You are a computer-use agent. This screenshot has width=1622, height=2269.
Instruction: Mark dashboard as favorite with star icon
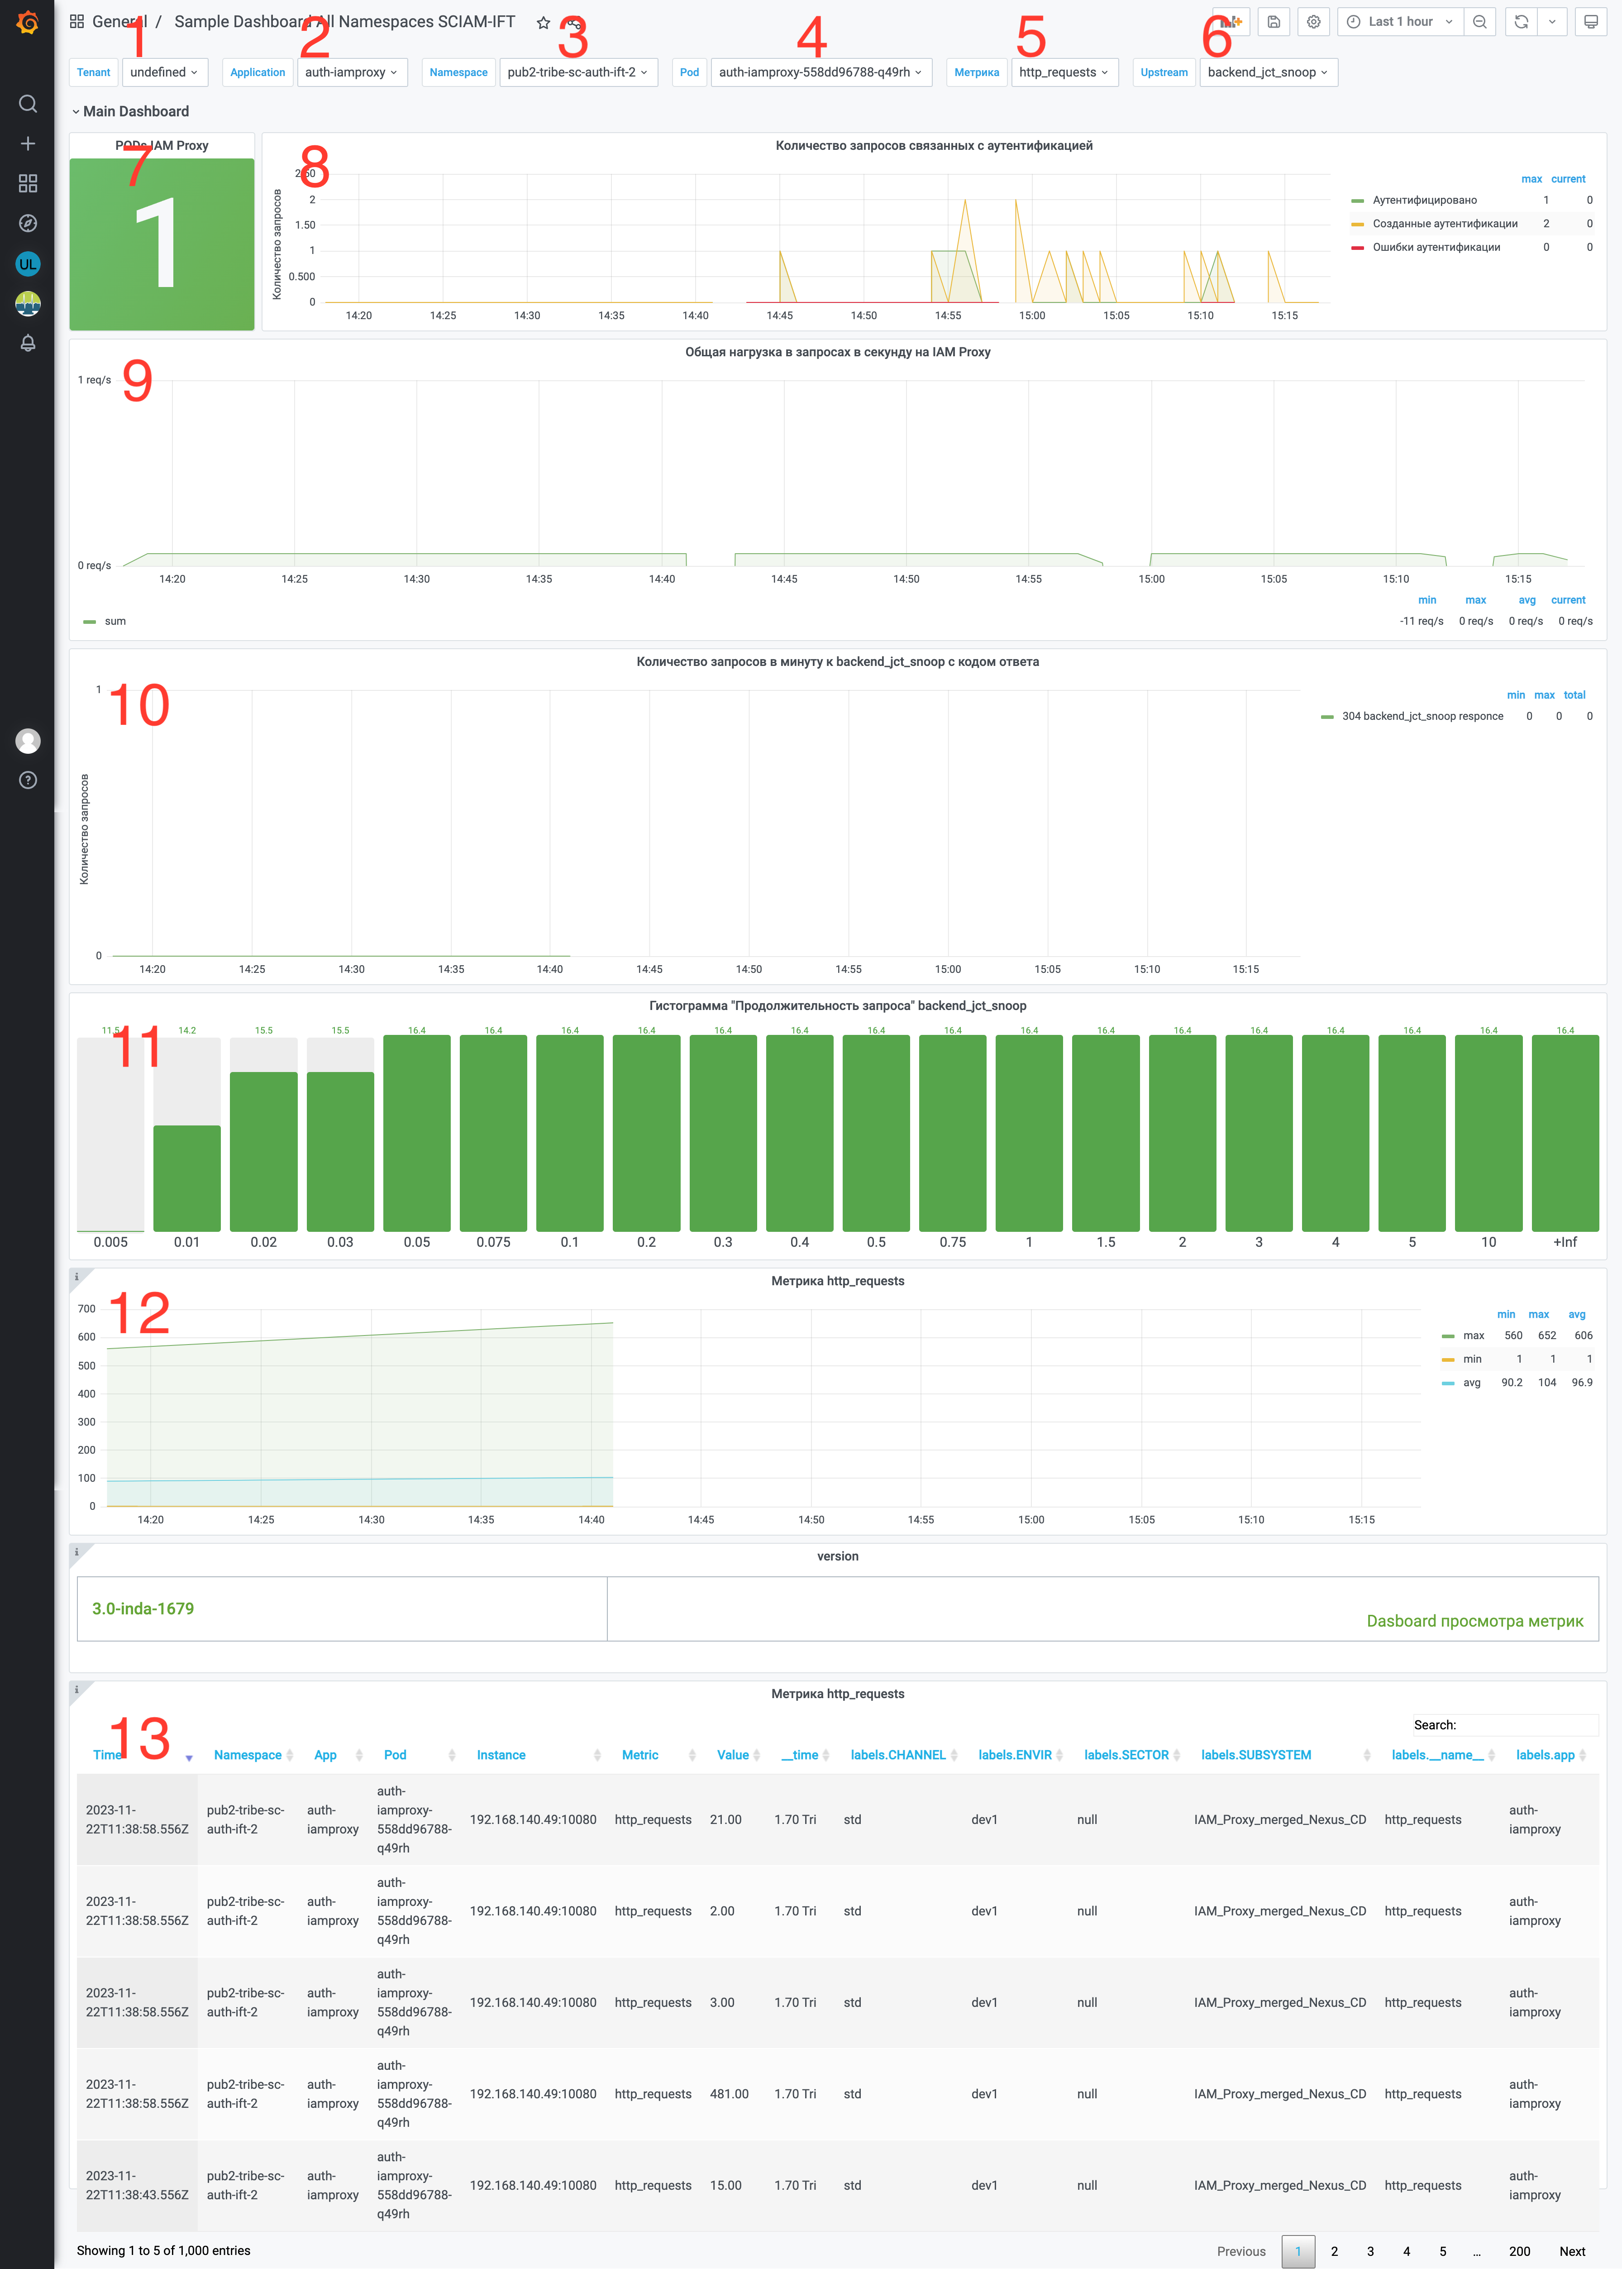tap(544, 22)
